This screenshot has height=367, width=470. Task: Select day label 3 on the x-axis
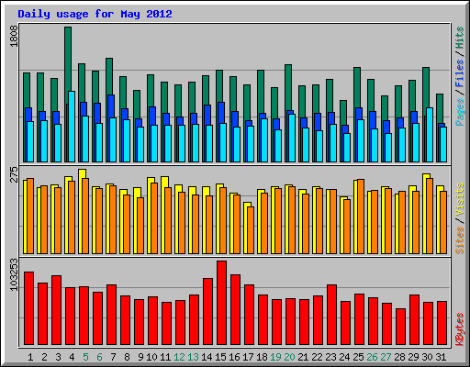click(x=58, y=357)
